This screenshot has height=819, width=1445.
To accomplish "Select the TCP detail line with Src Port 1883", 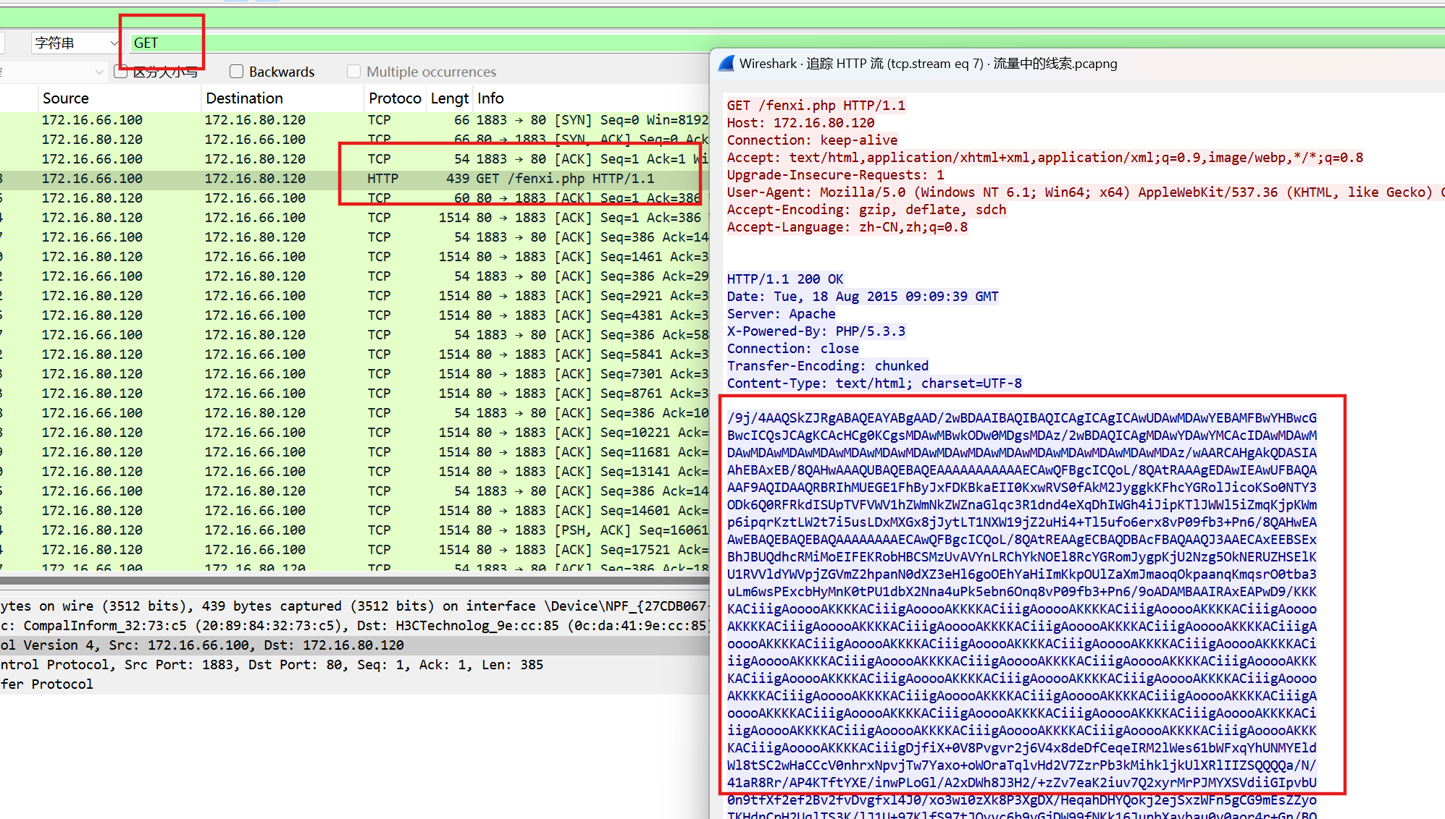I will pos(355,665).
